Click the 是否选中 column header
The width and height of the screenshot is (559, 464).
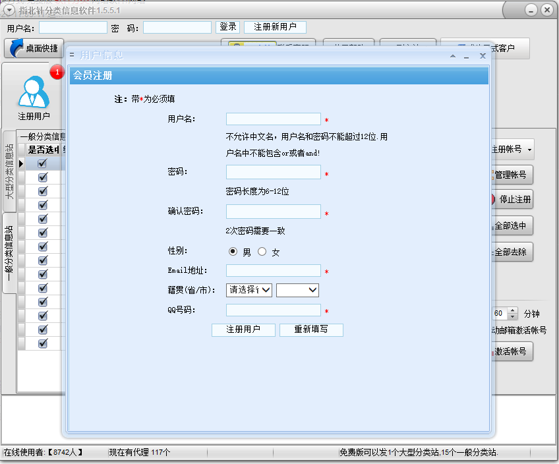click(x=43, y=150)
